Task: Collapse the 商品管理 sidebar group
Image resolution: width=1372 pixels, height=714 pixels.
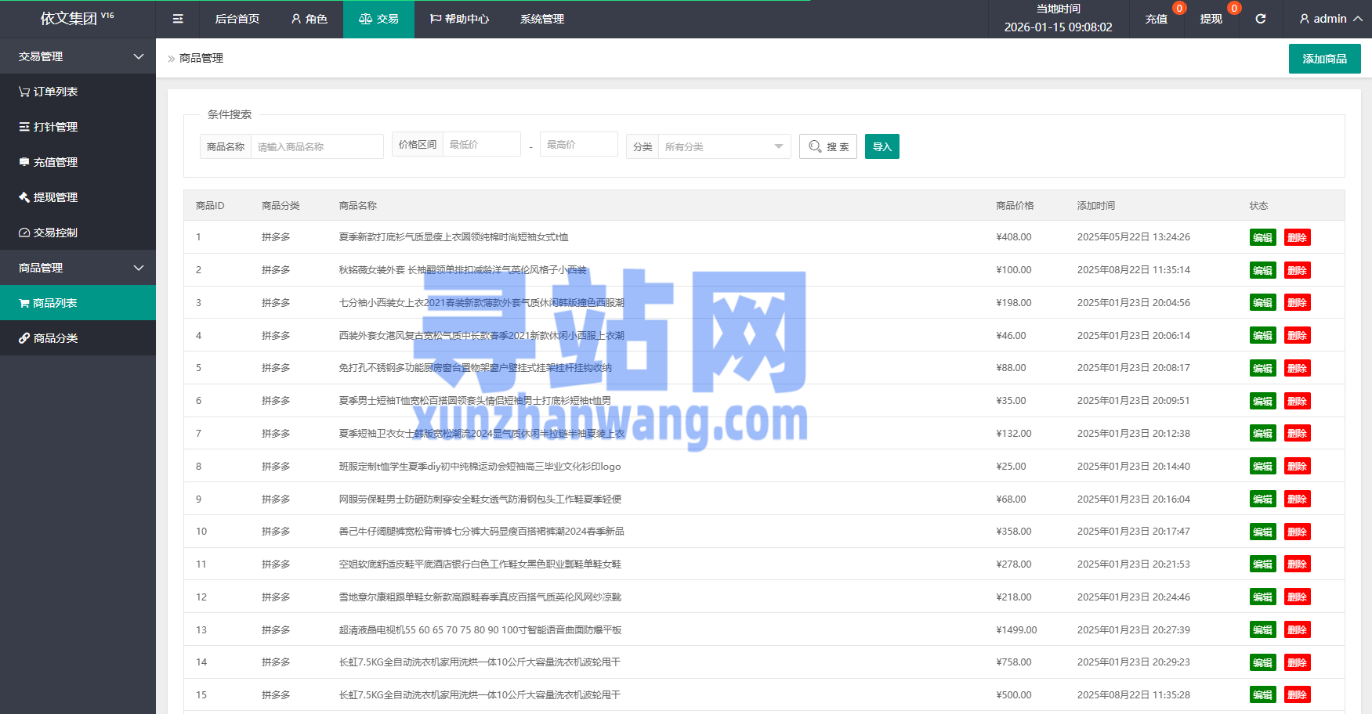Action: pos(78,268)
